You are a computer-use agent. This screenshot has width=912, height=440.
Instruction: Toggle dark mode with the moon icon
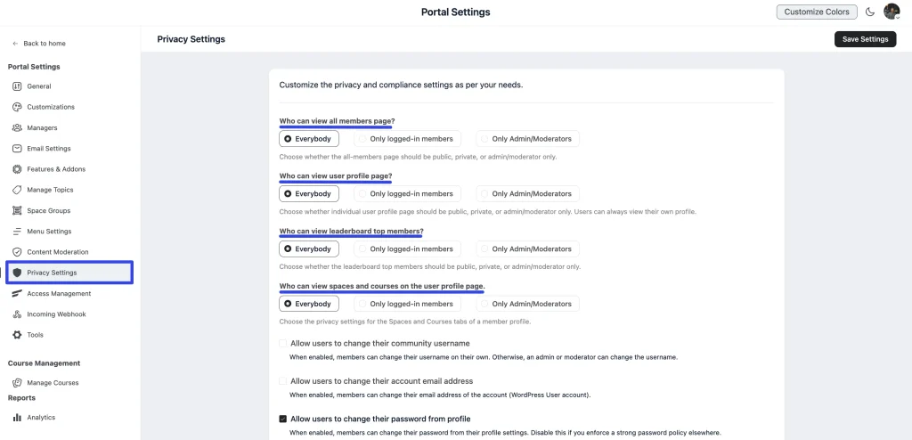pyautogui.click(x=870, y=12)
